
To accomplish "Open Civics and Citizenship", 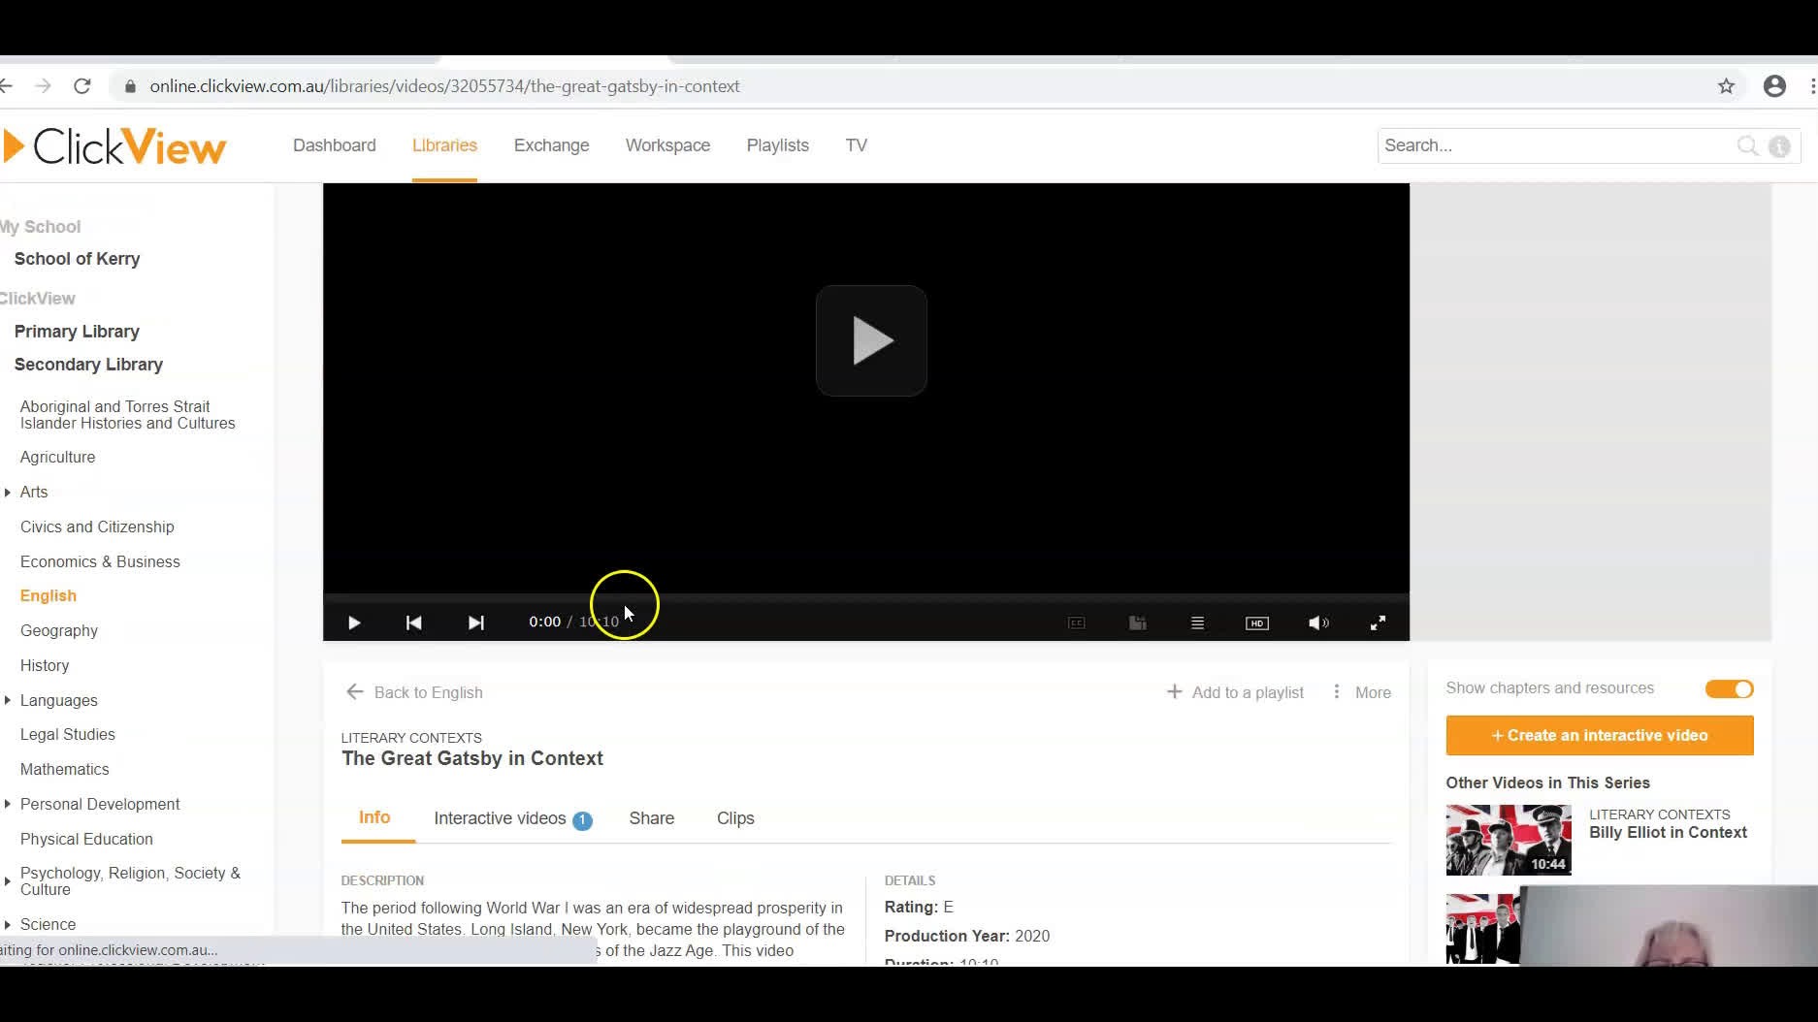I will [x=97, y=527].
